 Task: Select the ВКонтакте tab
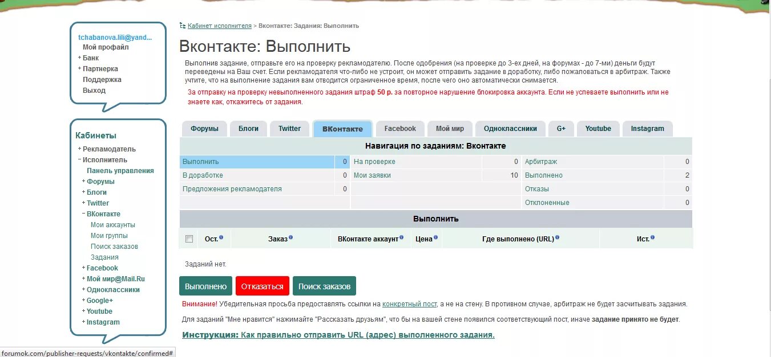point(342,129)
